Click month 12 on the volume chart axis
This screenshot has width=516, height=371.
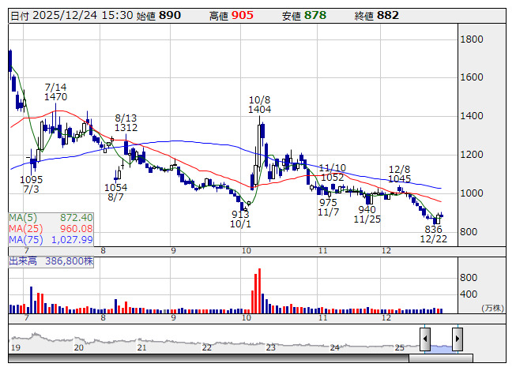(386, 318)
